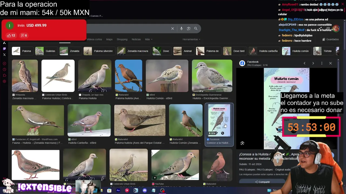The image size is (346, 194).
Task: Close the image preview panel
Action: pyautogui.click(x=330, y=63)
